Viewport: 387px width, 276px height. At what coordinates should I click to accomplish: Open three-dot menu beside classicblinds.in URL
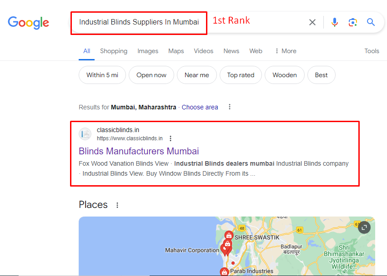pyautogui.click(x=170, y=138)
